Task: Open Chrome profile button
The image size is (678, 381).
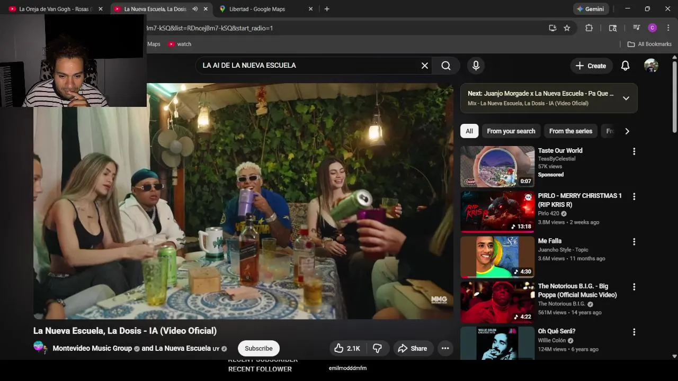Action: coord(653,28)
